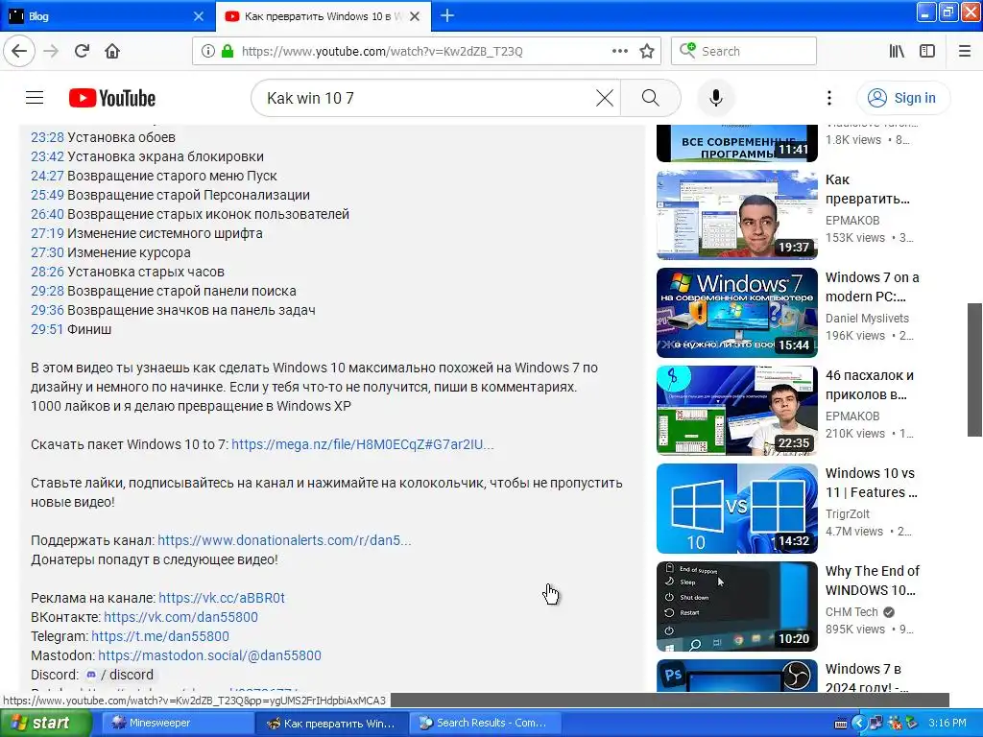Open the donationalerts.com support link
The height and width of the screenshot is (737, 983).
pyautogui.click(x=284, y=540)
